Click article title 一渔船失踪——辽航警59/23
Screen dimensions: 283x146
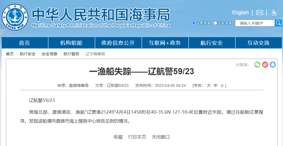(141, 71)
